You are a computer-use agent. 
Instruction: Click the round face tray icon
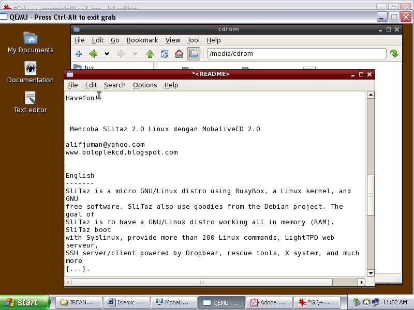tap(366, 302)
